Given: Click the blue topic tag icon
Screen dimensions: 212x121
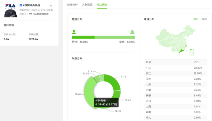Looking at the screenshot, I should pyautogui.click(x=21, y=5).
